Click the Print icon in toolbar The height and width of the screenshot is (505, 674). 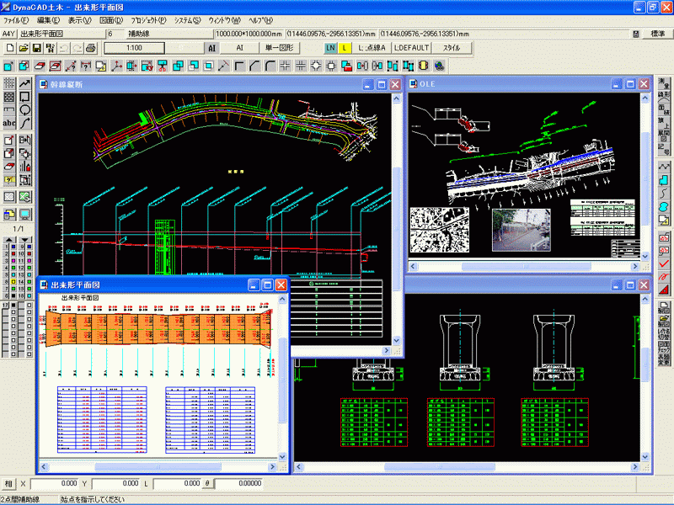90,48
